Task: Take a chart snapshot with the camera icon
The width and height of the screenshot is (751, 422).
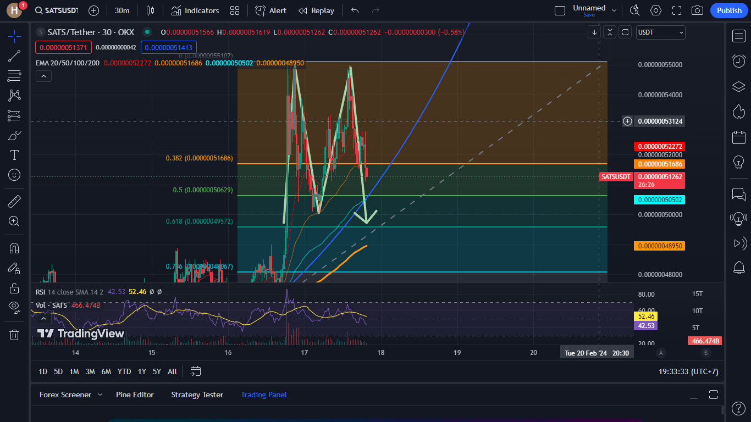Action: point(697,10)
